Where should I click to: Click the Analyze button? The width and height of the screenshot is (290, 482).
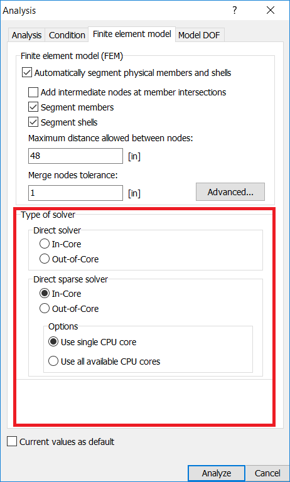[x=217, y=473]
